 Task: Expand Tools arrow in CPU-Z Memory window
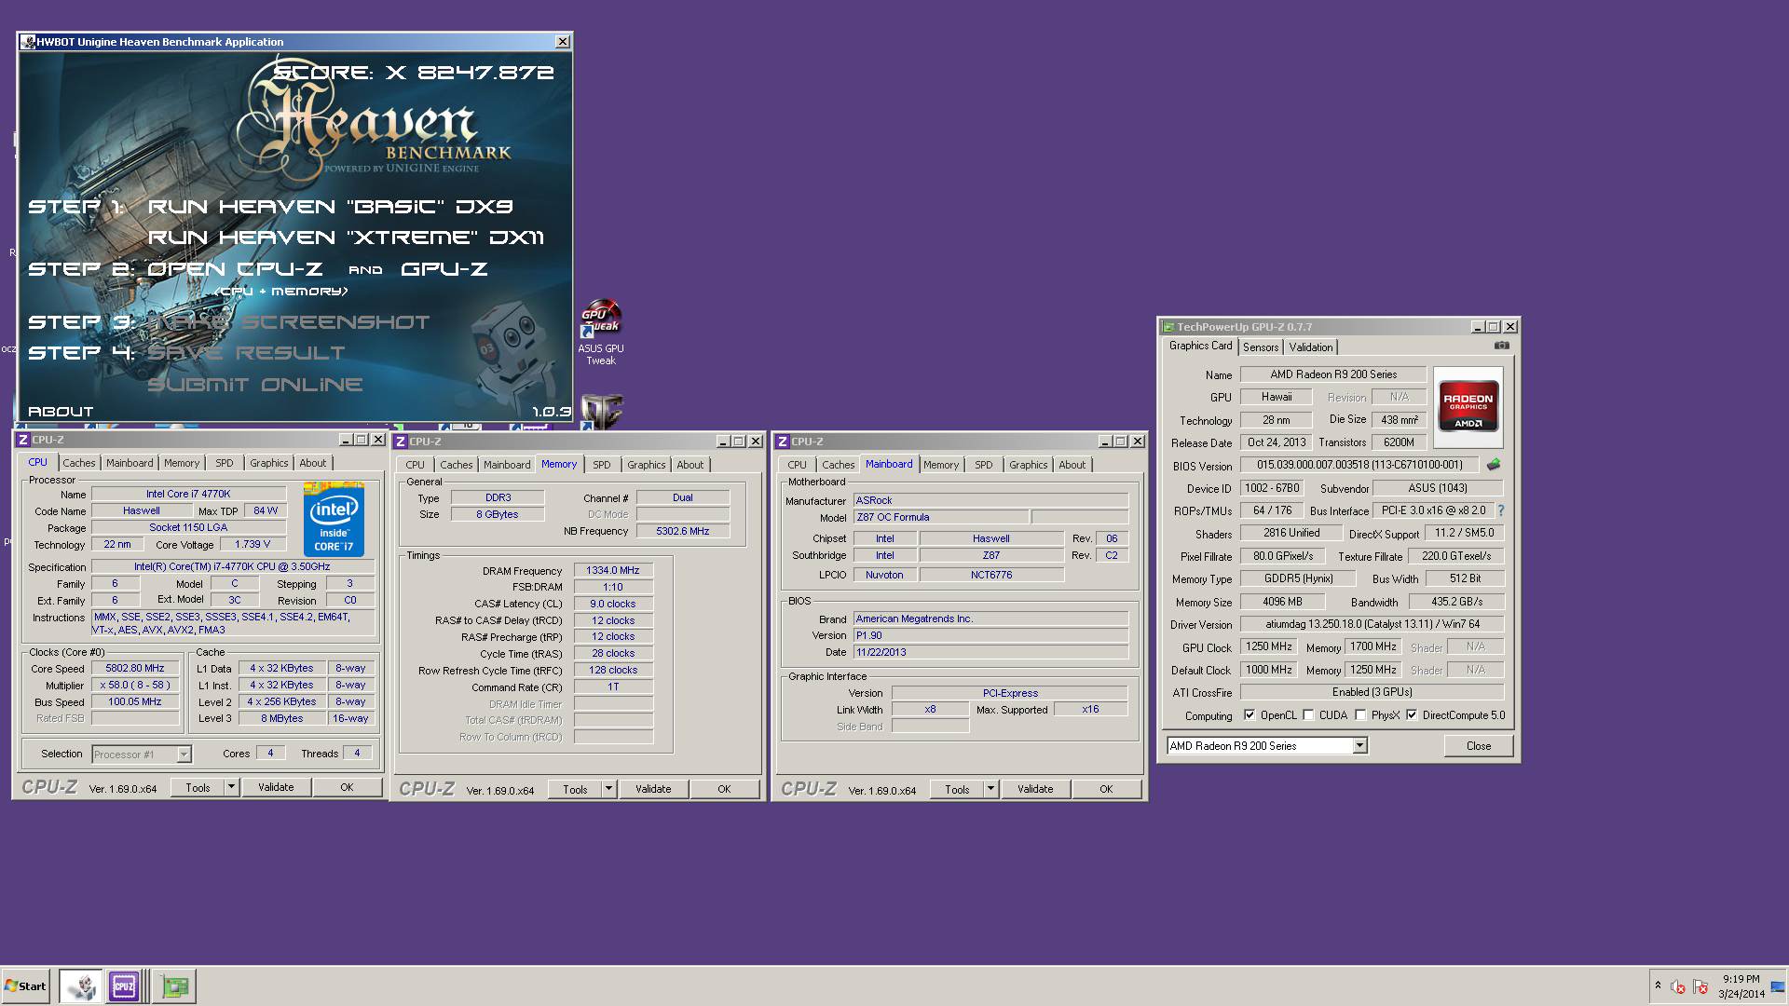608,790
